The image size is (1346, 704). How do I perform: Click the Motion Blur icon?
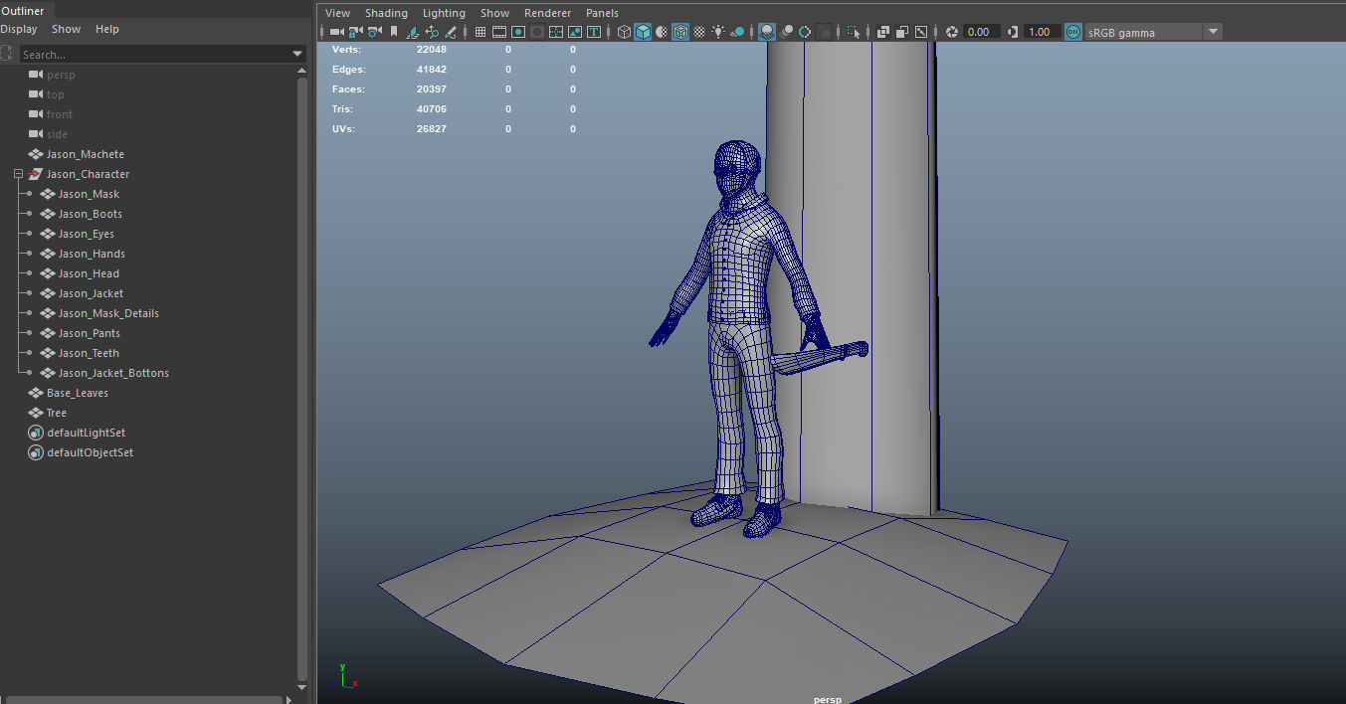(787, 32)
